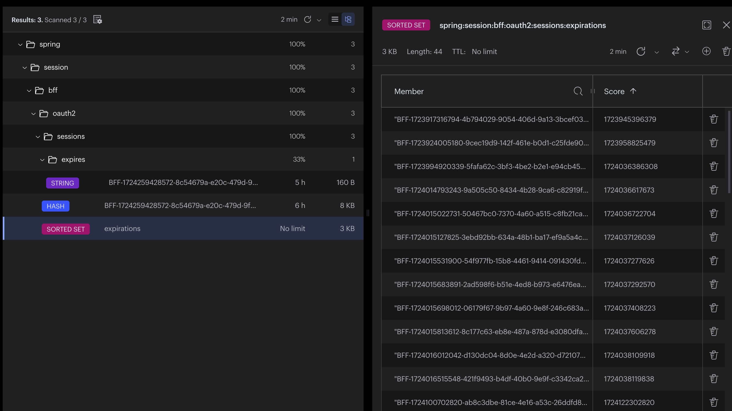Delete member BFF-1723917316794 with its trash icon
This screenshot has height=411, width=732.
coord(714,119)
